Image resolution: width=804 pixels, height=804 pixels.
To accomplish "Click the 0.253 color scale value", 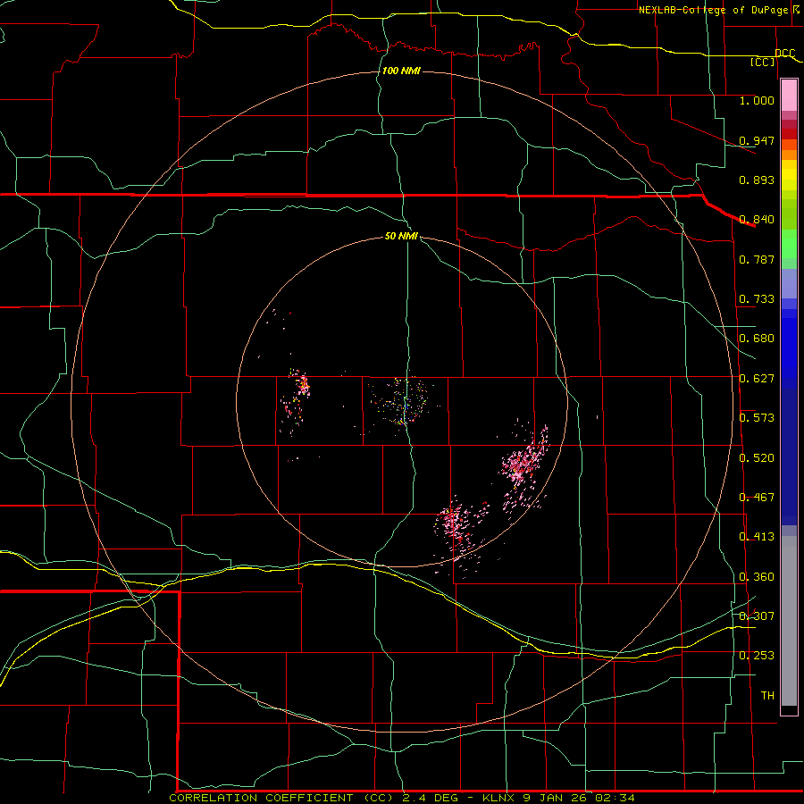I will click(757, 656).
